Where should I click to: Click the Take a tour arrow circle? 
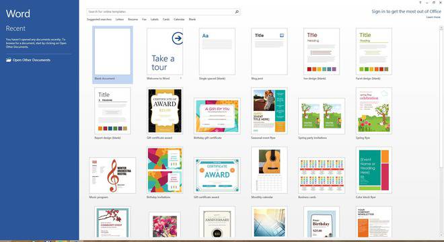tap(178, 38)
